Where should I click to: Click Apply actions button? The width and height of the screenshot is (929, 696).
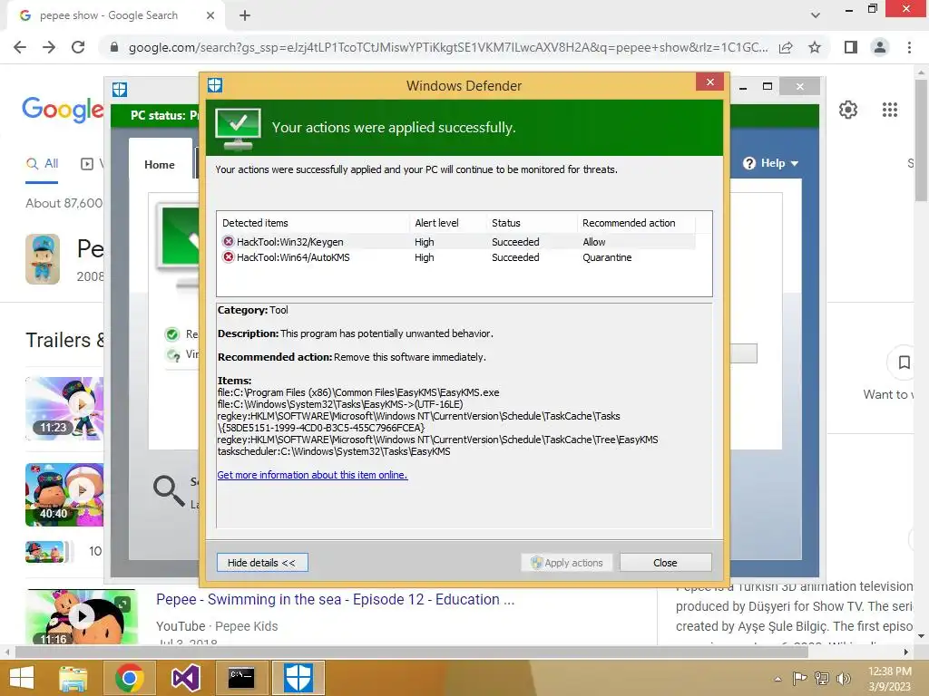(x=567, y=562)
